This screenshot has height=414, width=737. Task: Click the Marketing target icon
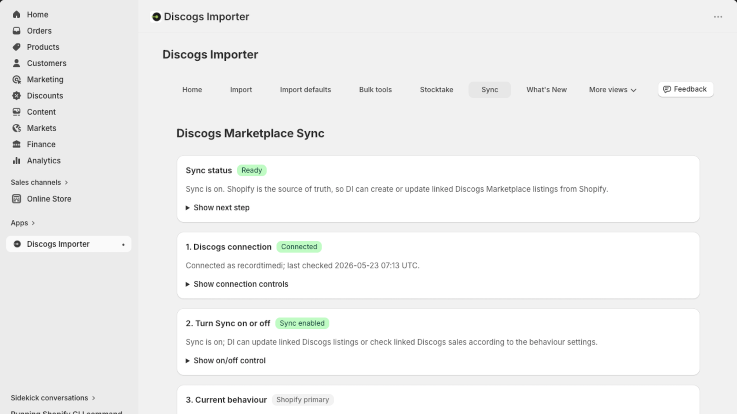tap(17, 80)
